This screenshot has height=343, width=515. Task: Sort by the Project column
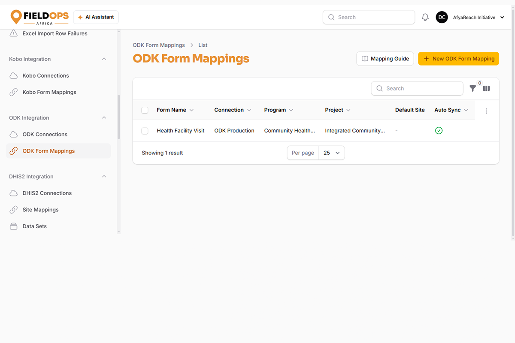(338, 110)
